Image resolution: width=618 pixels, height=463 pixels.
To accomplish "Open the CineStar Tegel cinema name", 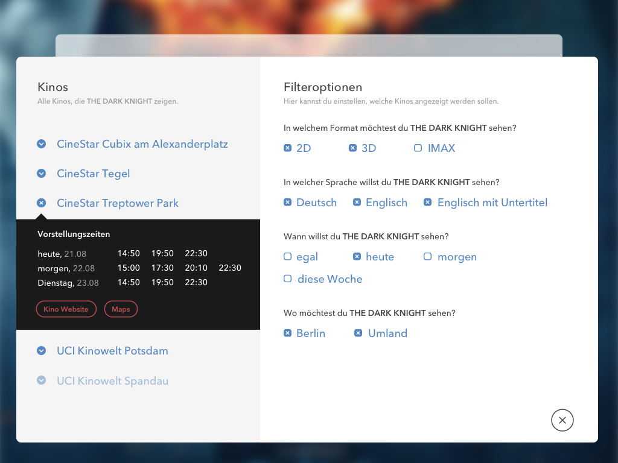I will (94, 174).
